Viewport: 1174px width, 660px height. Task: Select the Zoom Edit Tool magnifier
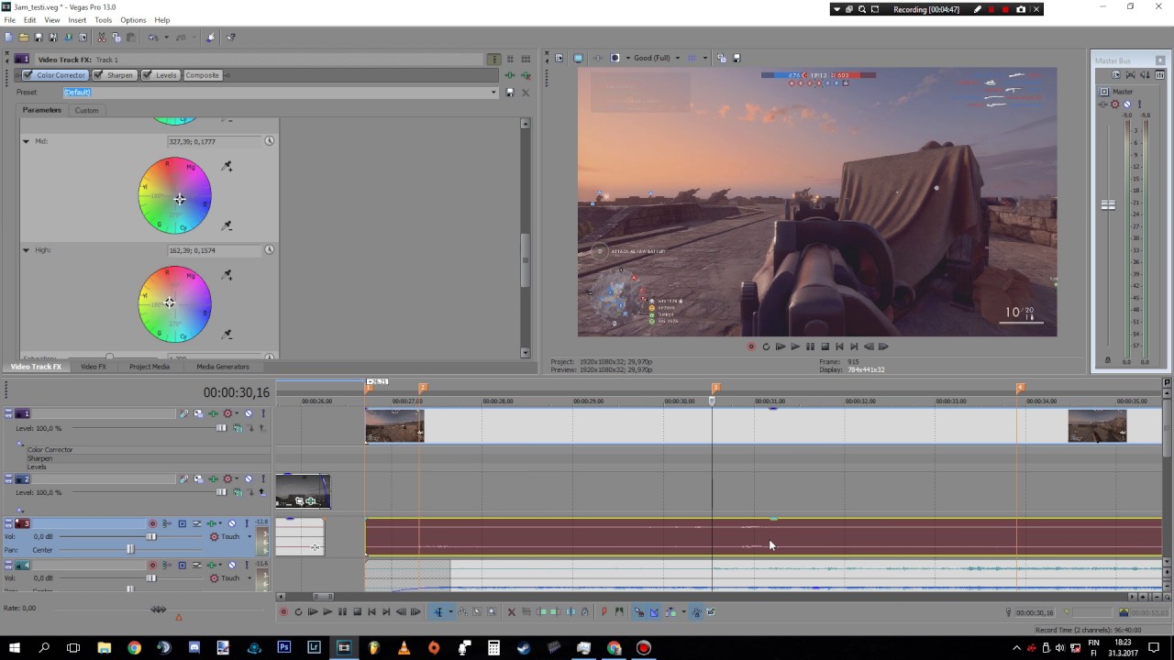pos(492,612)
